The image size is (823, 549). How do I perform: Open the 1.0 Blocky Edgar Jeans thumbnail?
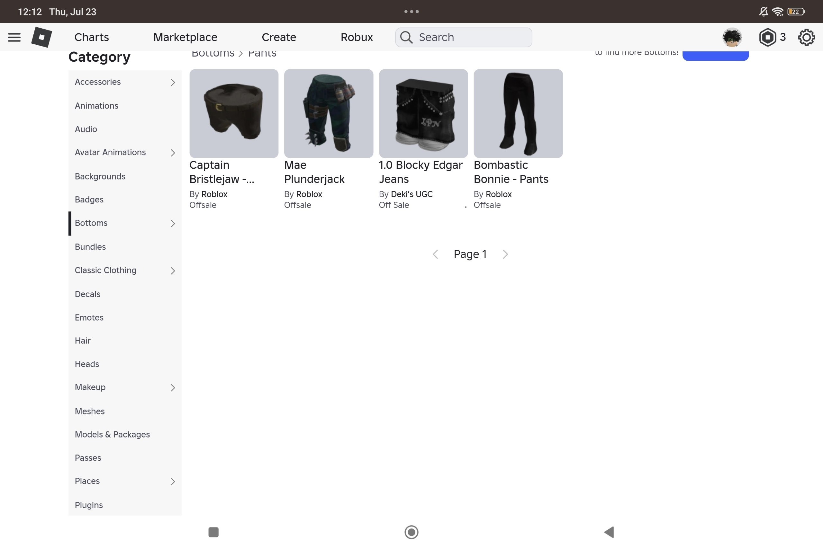point(423,113)
